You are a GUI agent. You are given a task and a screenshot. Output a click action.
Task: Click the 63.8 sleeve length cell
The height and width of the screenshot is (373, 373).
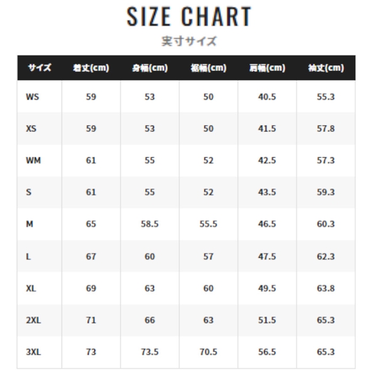coord(326,288)
